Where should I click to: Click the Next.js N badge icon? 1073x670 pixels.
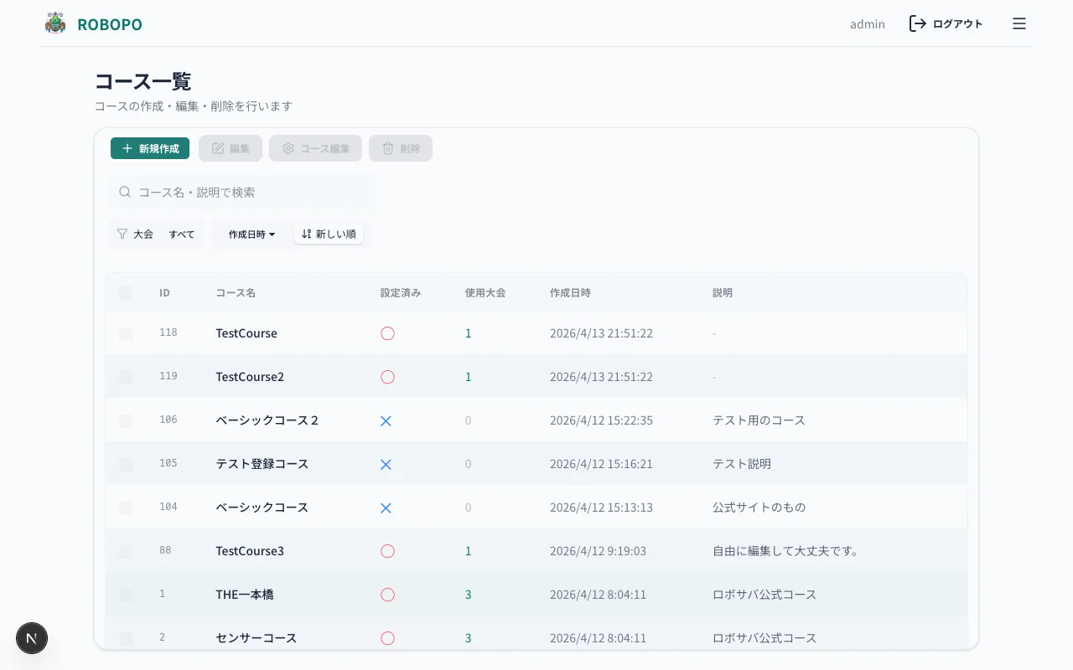pyautogui.click(x=32, y=638)
